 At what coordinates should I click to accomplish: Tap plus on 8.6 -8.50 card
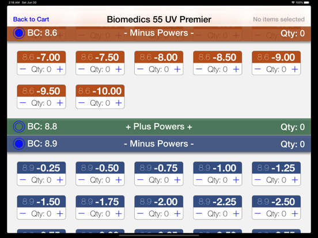tap(236, 69)
